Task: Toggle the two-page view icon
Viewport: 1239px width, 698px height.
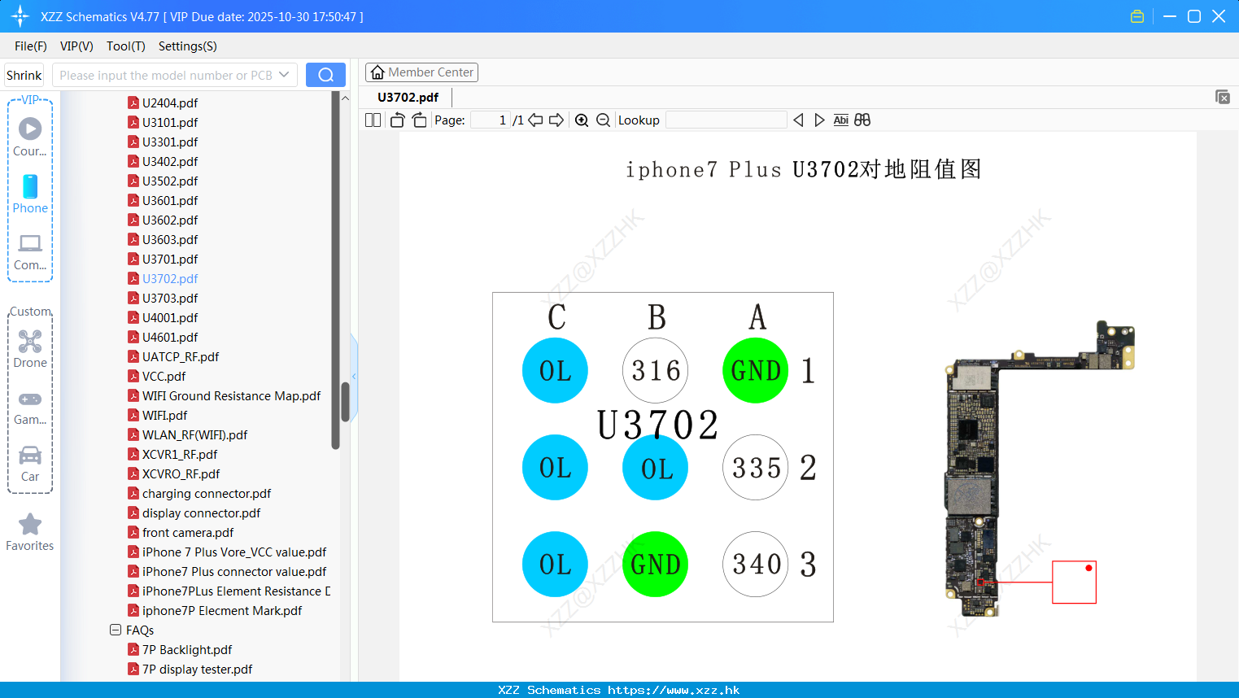Action: pyautogui.click(x=373, y=120)
